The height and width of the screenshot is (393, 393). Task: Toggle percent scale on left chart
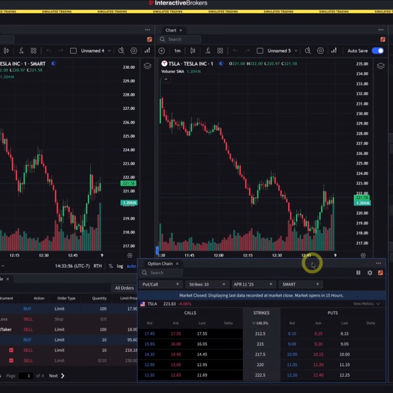[x=110, y=266]
